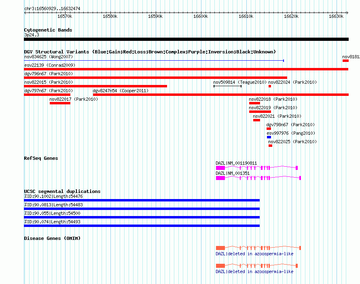Open variant esv22139 (Conrad2009) label

(x=50, y=65)
